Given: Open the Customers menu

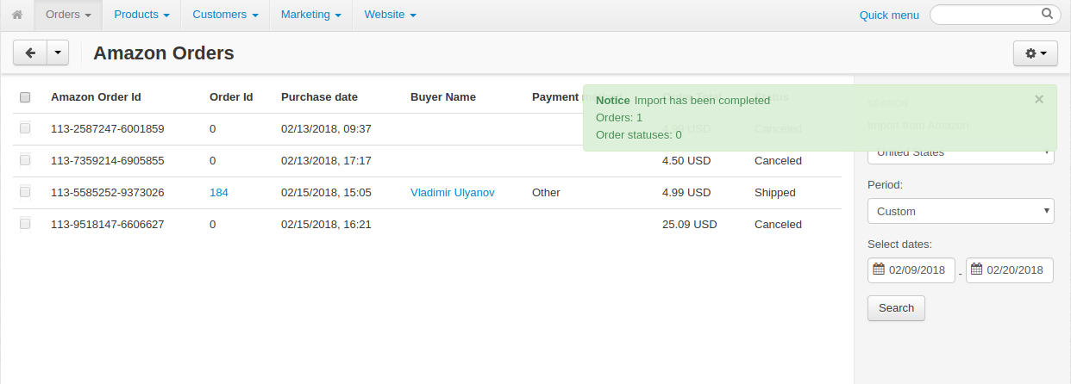Looking at the screenshot, I should point(225,15).
